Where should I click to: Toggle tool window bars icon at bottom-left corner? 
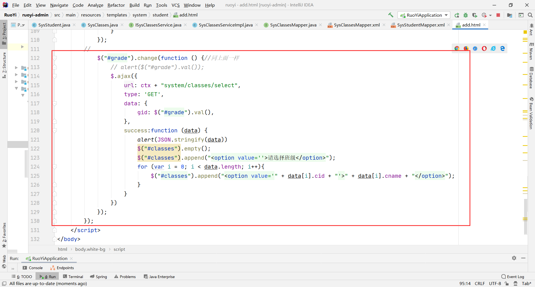4,284
